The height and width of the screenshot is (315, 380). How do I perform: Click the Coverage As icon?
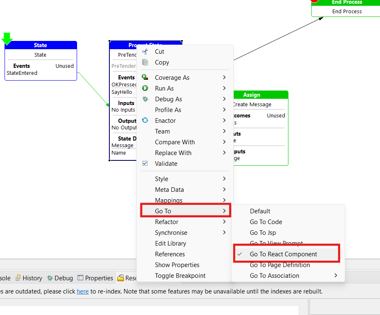[145, 77]
